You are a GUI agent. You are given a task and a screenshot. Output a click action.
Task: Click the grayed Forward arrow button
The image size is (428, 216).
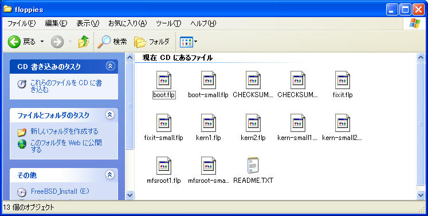click(57, 42)
